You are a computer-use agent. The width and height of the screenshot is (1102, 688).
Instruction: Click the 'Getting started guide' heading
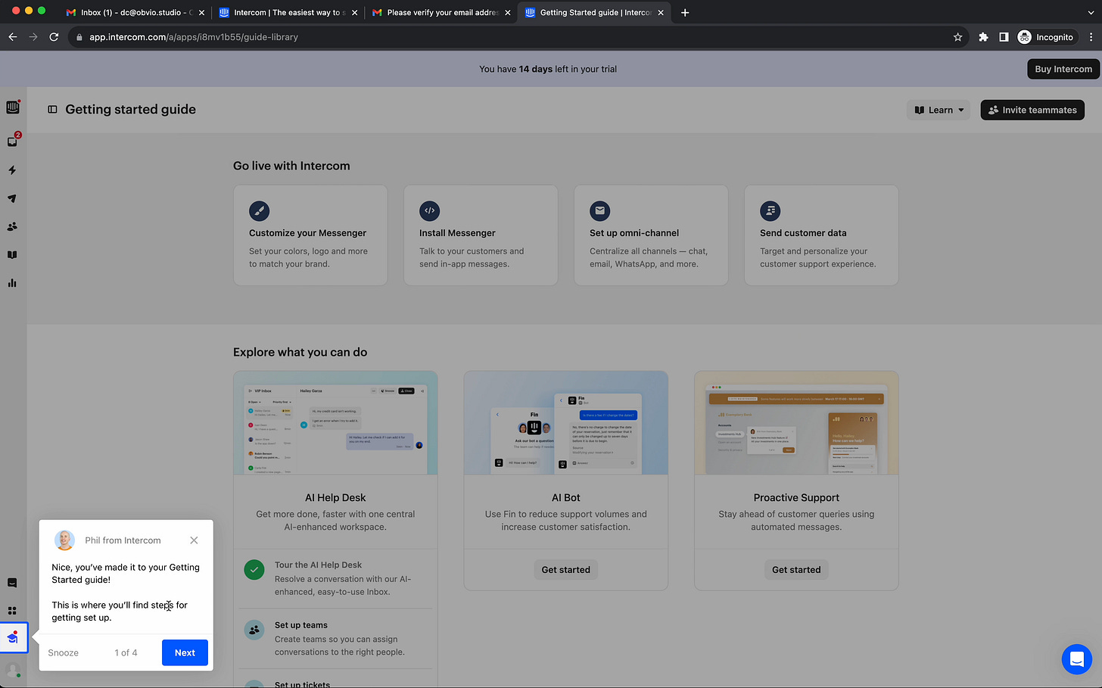(x=130, y=110)
